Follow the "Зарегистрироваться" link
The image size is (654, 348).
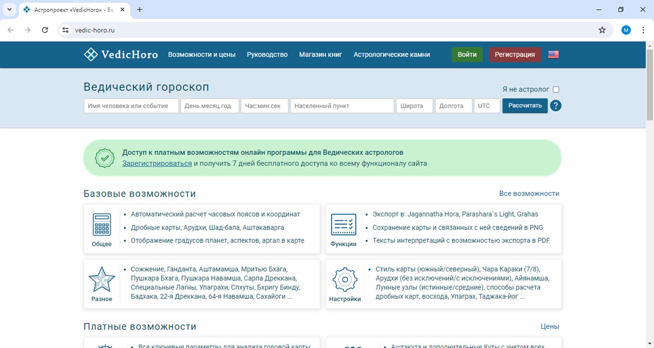tap(157, 164)
